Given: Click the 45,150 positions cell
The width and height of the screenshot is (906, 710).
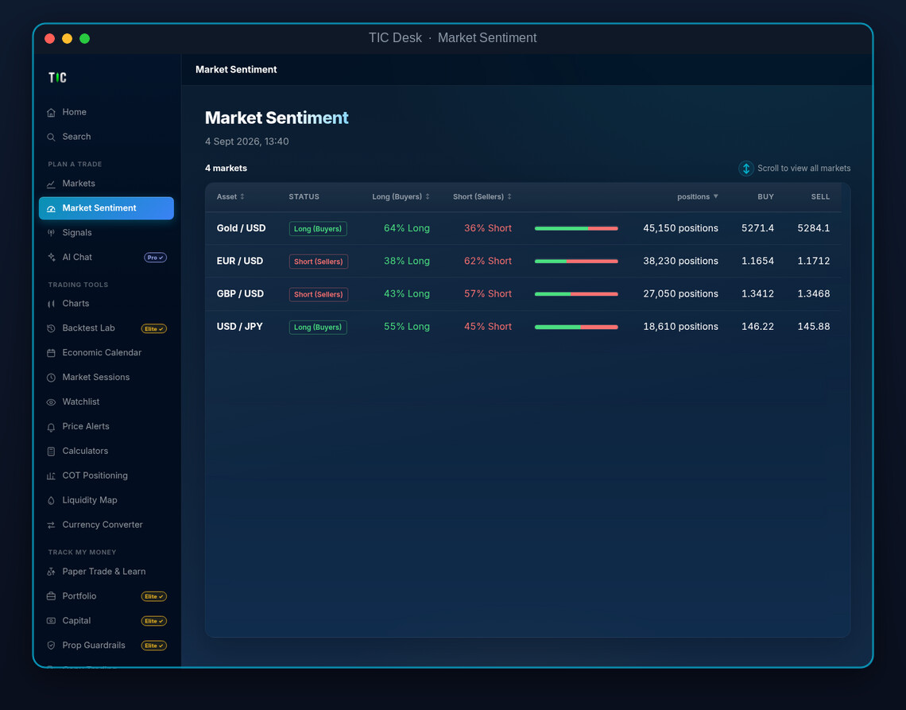Looking at the screenshot, I should click(680, 228).
